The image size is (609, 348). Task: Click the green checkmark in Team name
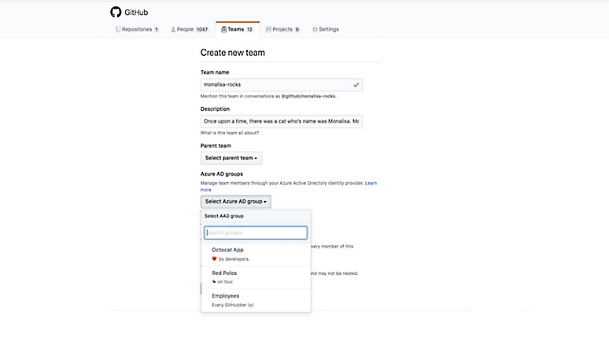[356, 83]
